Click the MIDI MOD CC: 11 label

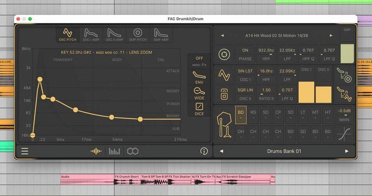(110, 53)
